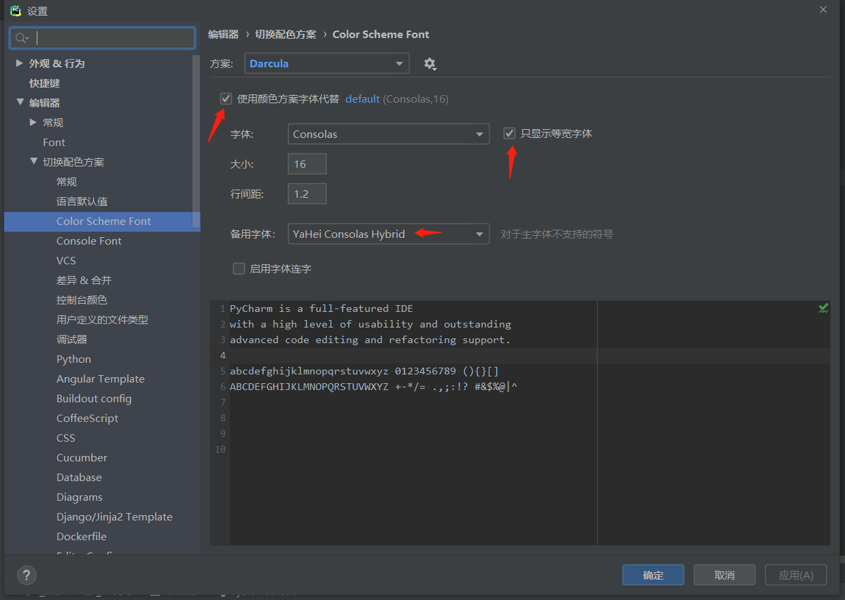845x600 pixels.
Task: Select Console Font tree item
Action: 89,241
